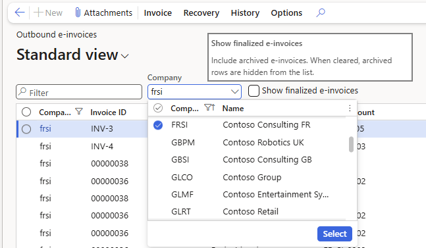
Task: Choose GLCO in the company lookup
Action: tap(182, 177)
